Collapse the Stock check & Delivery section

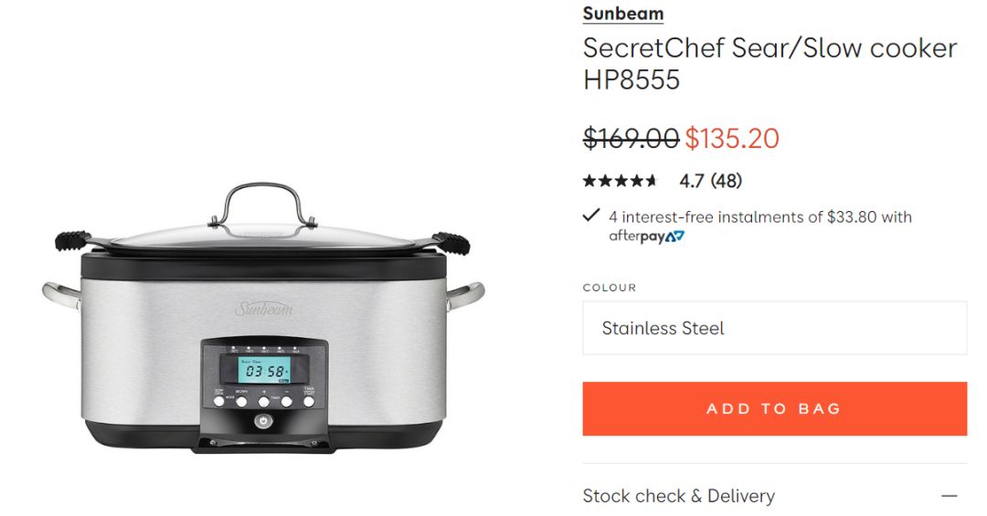pyautogui.click(x=774, y=496)
